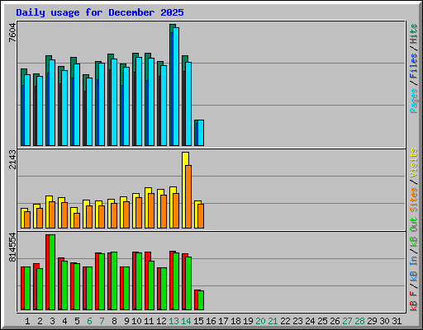Click the green kB Out bar for day 7
423x330 pixels.
click(102, 281)
